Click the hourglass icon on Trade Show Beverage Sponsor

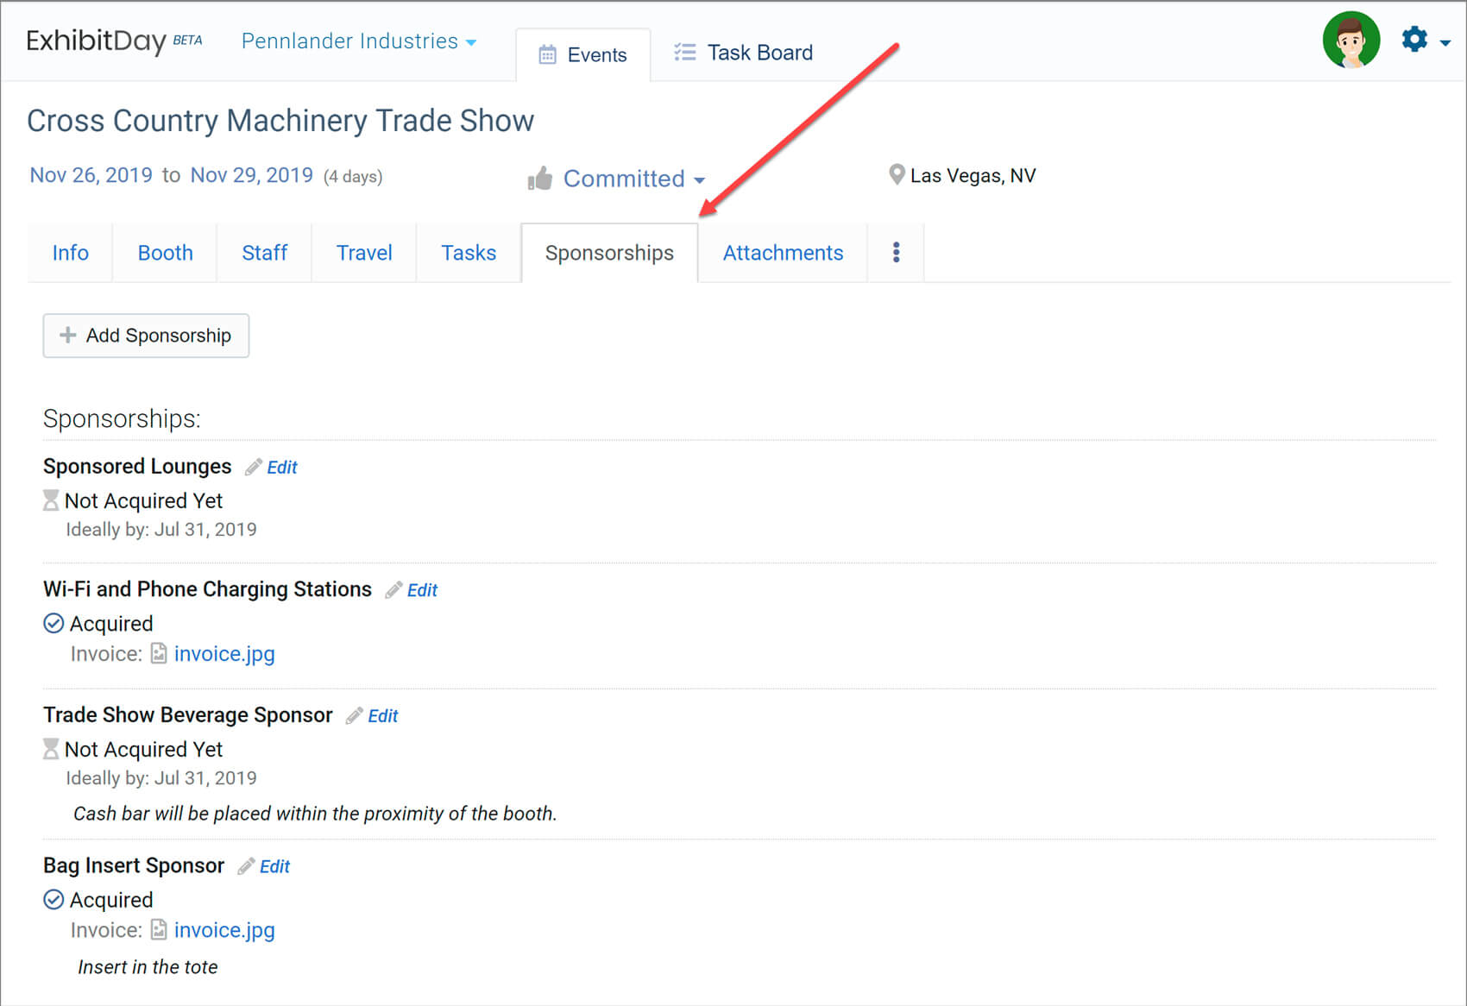coord(52,749)
